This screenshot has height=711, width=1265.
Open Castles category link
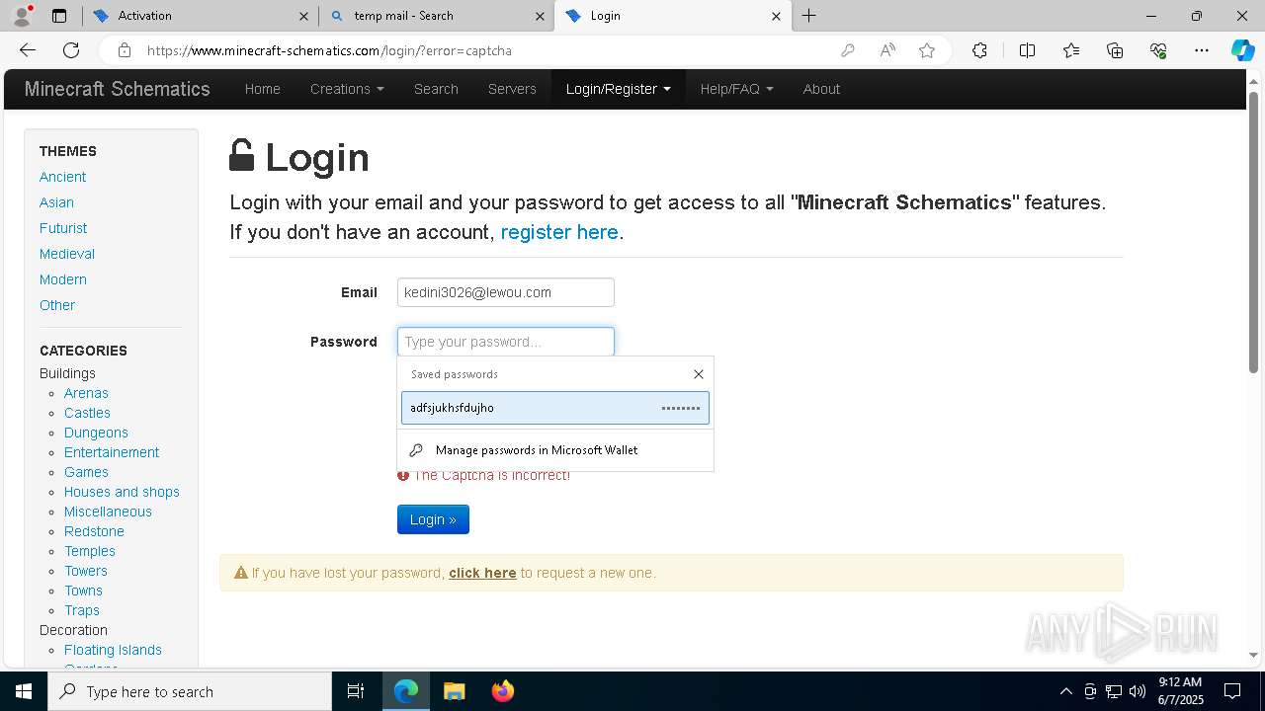(x=87, y=413)
